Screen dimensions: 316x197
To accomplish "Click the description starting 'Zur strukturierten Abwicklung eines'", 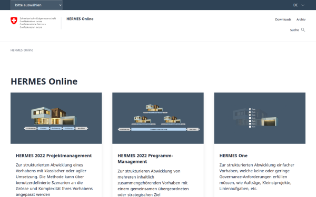I will pos(54,180).
